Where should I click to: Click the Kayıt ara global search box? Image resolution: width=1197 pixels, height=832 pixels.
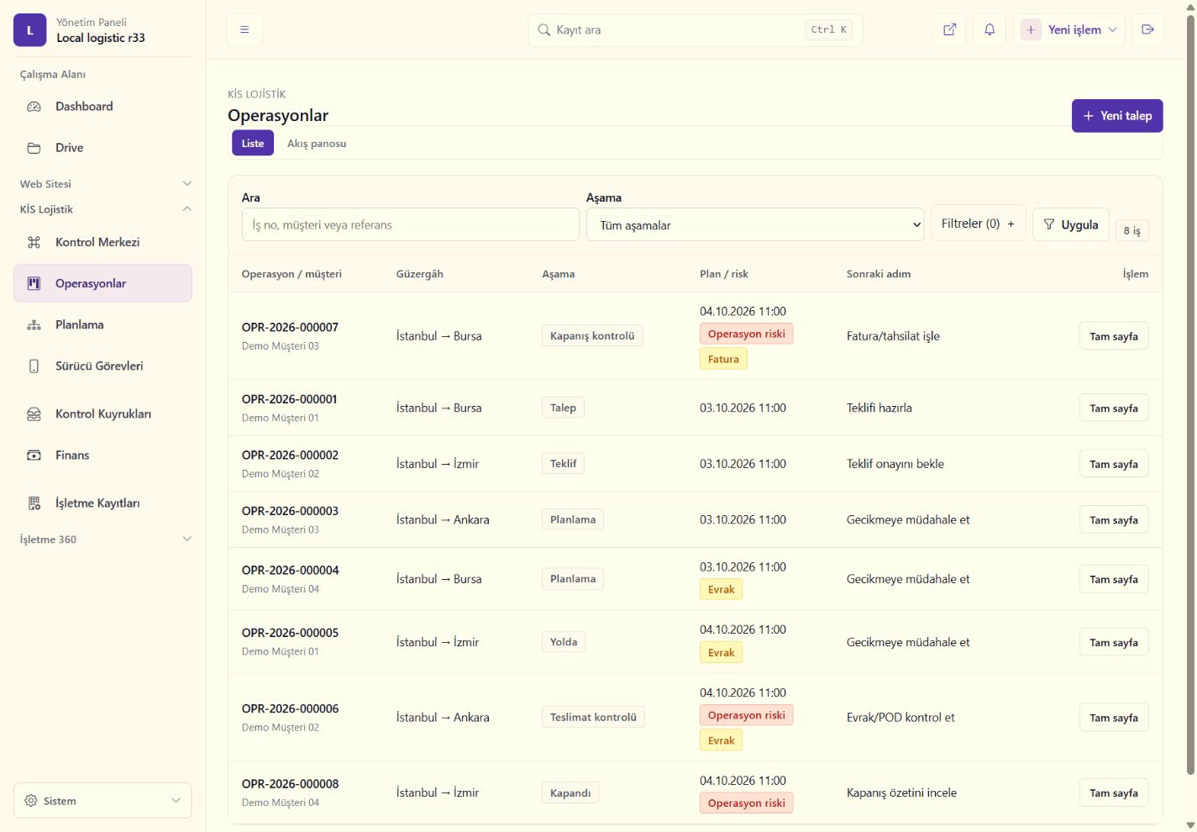pos(696,29)
